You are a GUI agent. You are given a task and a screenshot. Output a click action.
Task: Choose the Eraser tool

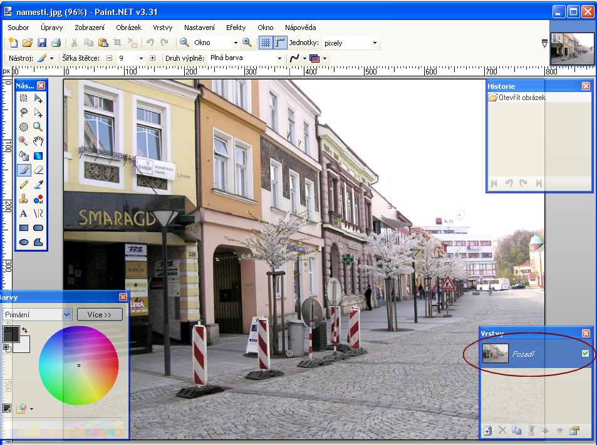38,170
